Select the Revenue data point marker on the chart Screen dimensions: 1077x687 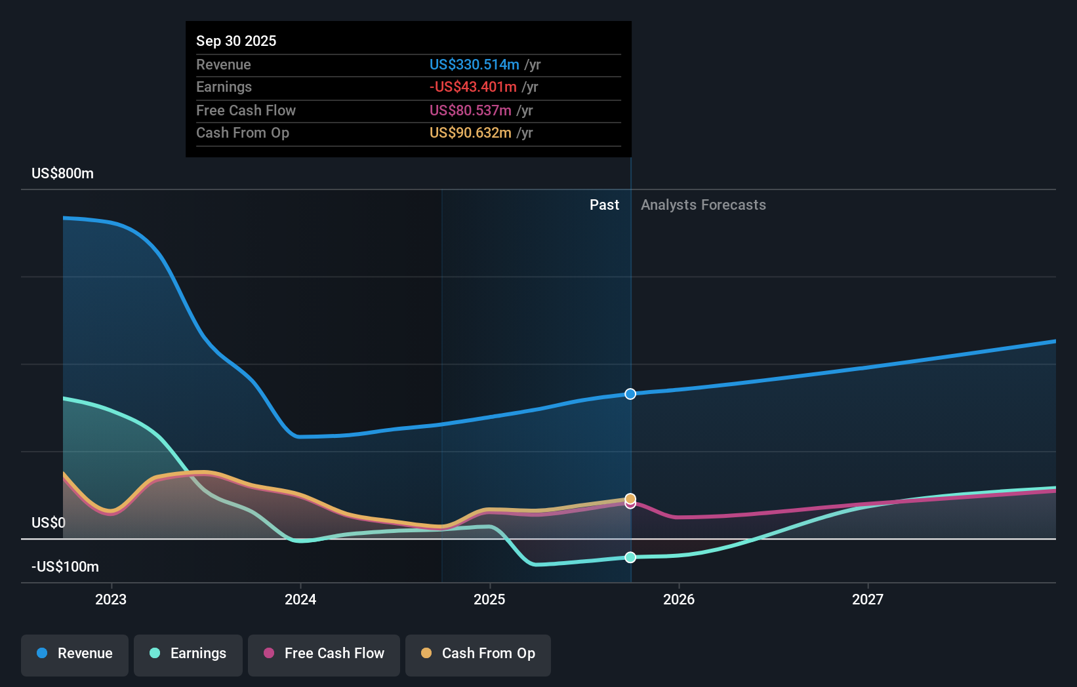pyautogui.click(x=630, y=394)
